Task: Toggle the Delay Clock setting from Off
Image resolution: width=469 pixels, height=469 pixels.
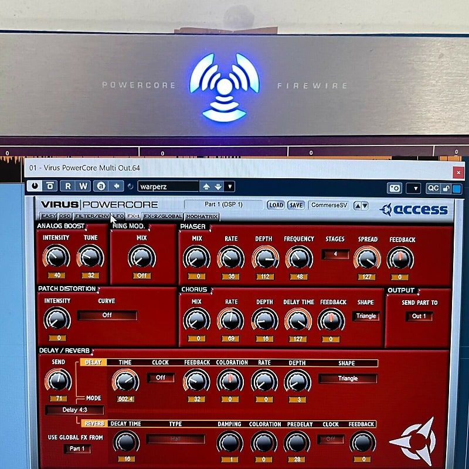Action: click(x=160, y=377)
